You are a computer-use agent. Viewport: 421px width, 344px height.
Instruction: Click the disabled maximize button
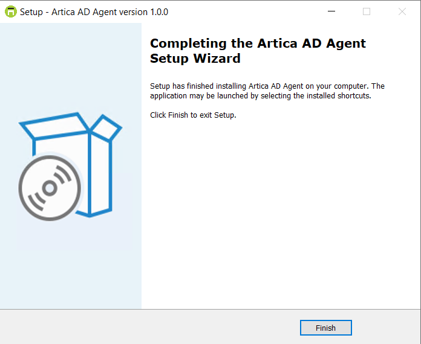(367, 11)
